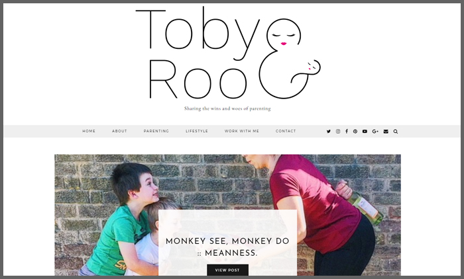
Task: Expand the Parenting menu
Action: (x=156, y=131)
